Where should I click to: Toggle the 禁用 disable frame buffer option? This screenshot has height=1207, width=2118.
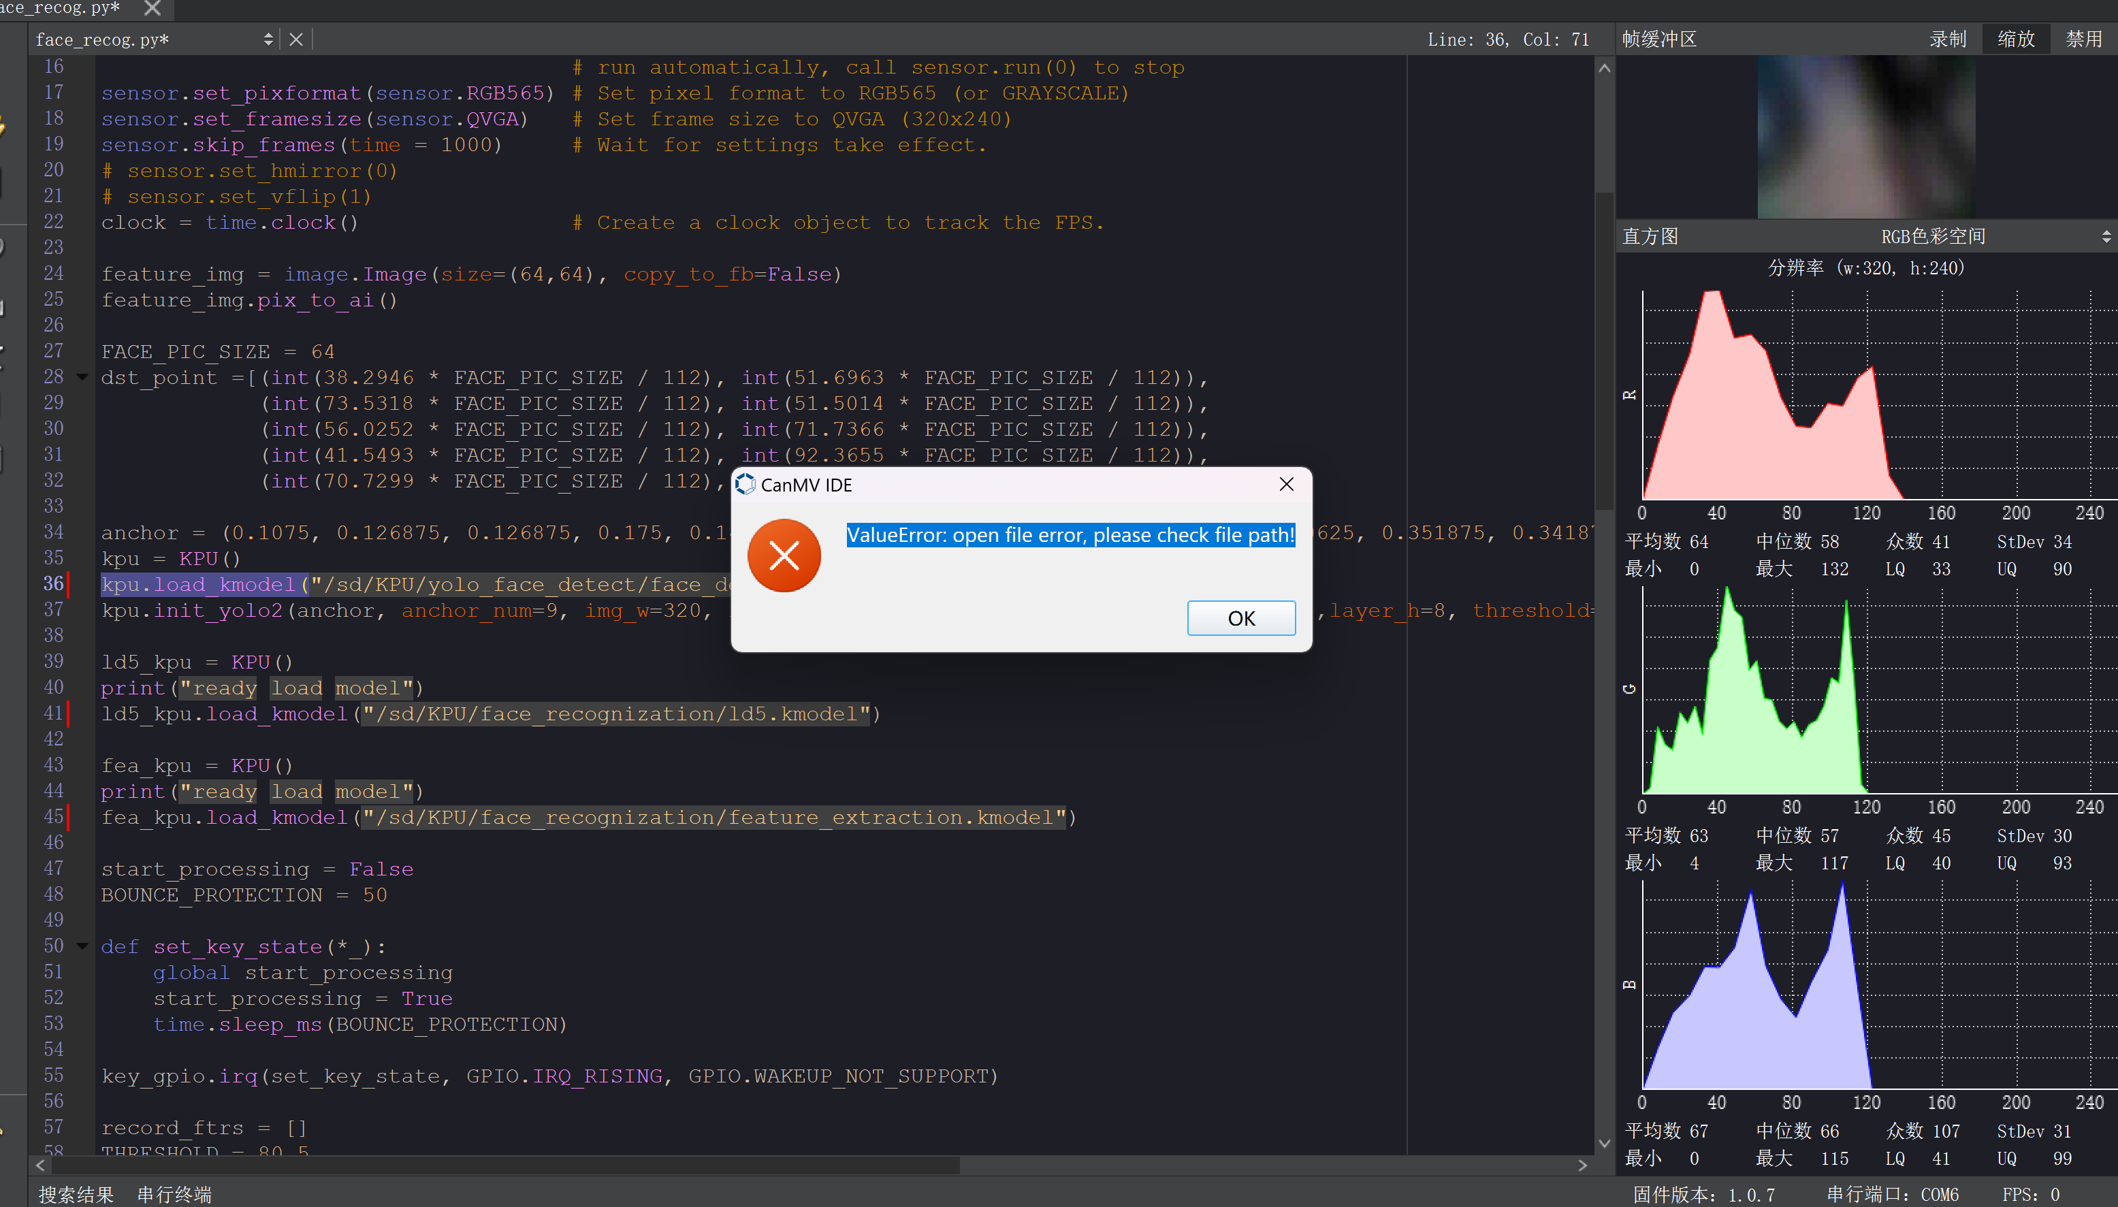2083,39
